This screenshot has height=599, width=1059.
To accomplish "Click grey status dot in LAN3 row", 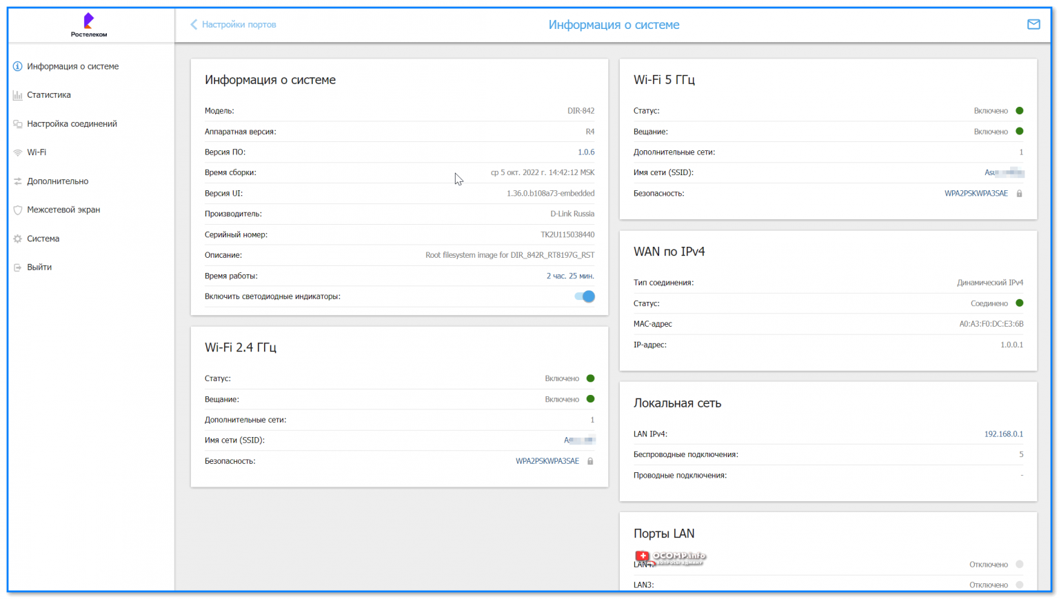I will pyautogui.click(x=1020, y=585).
